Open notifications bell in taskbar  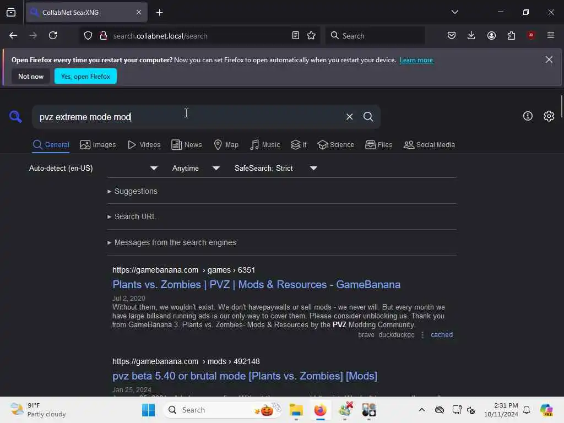click(x=527, y=410)
